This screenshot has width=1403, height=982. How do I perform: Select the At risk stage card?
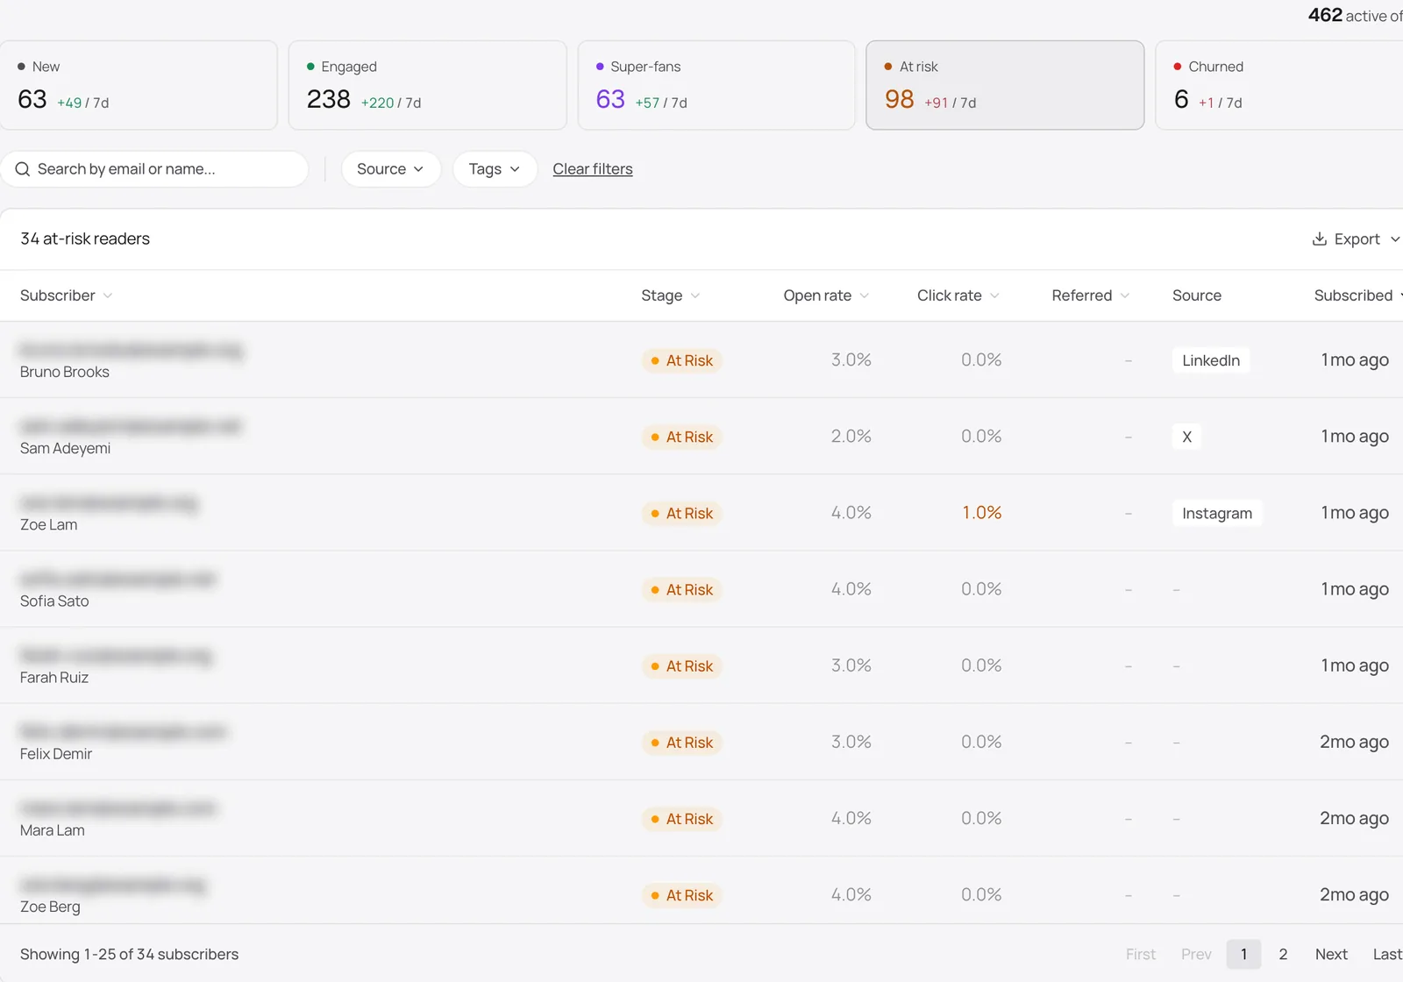1005,85
